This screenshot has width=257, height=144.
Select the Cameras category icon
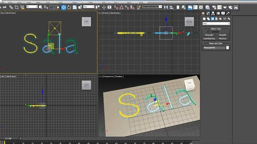[216, 19]
